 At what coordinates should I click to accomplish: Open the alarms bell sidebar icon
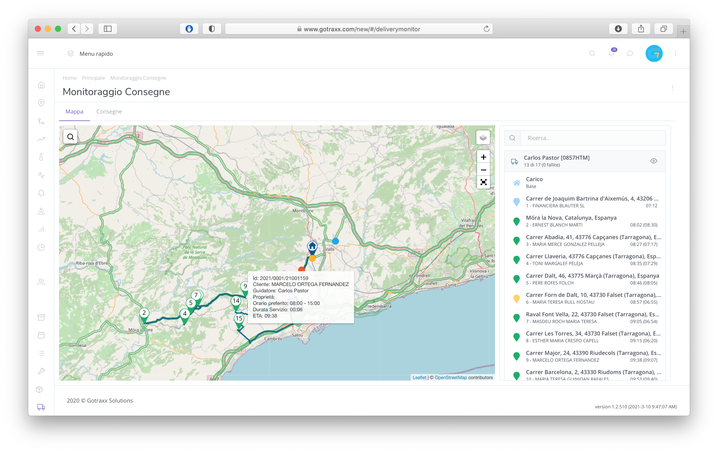coord(41,193)
